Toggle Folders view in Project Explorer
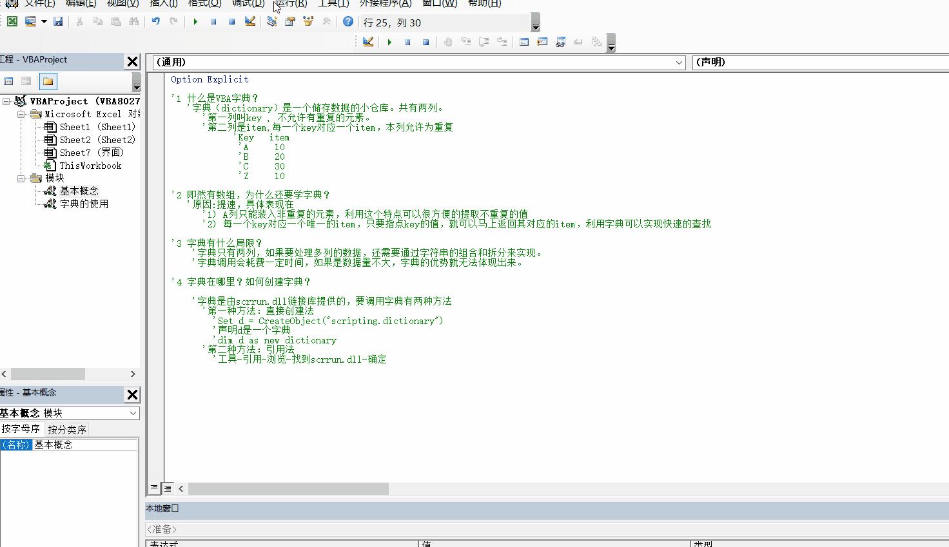 coord(48,81)
